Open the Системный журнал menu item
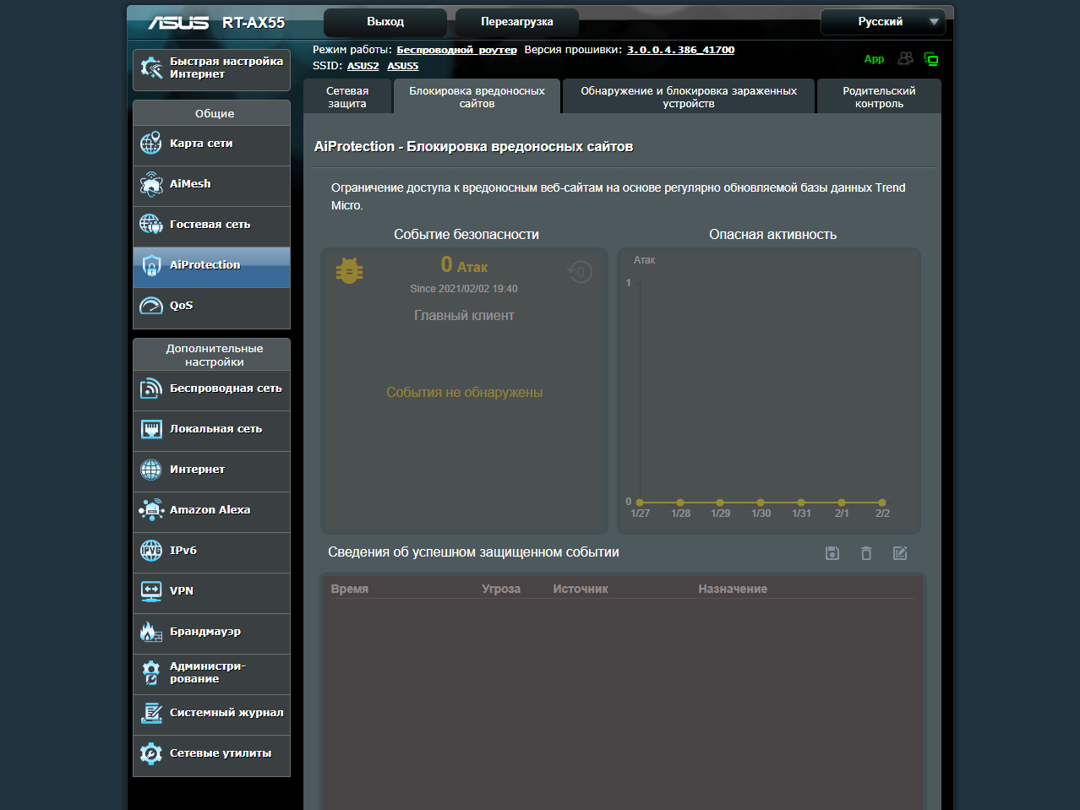 (211, 713)
